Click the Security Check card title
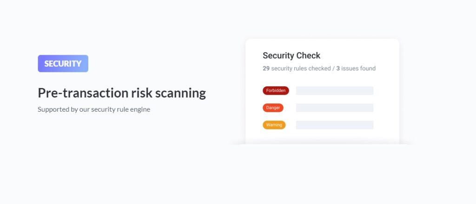 click(291, 56)
